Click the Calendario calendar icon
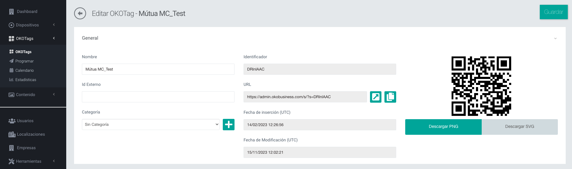Screen dimensions: 572x169 (x=11, y=70)
